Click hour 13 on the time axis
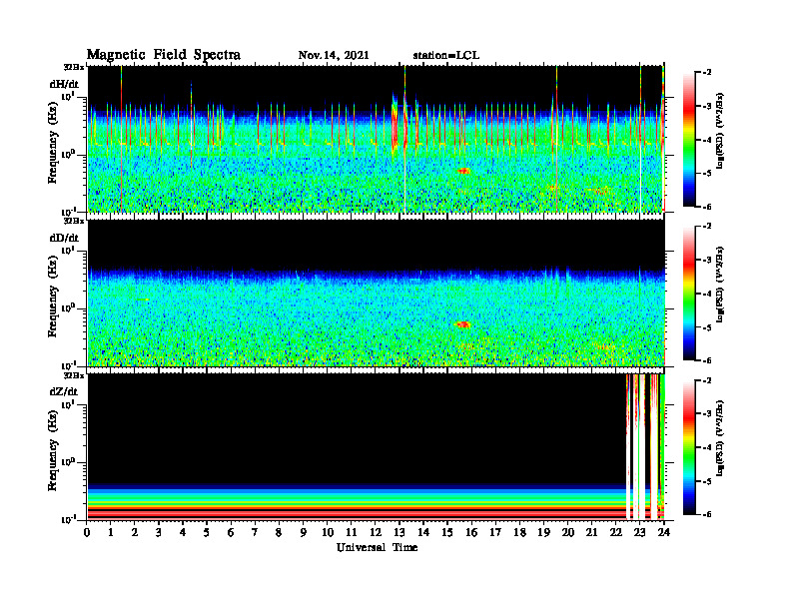This screenshot has height=611, width=791. (399, 532)
